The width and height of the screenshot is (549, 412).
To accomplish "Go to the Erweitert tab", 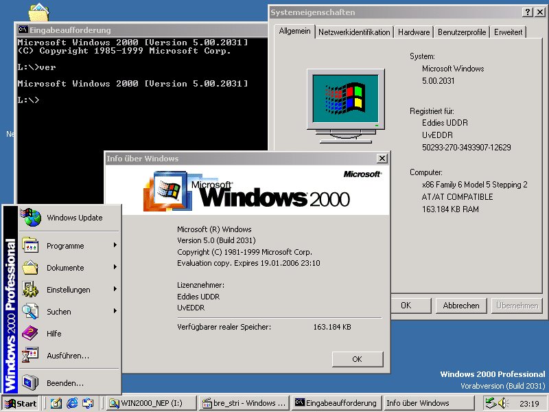I will [x=508, y=32].
